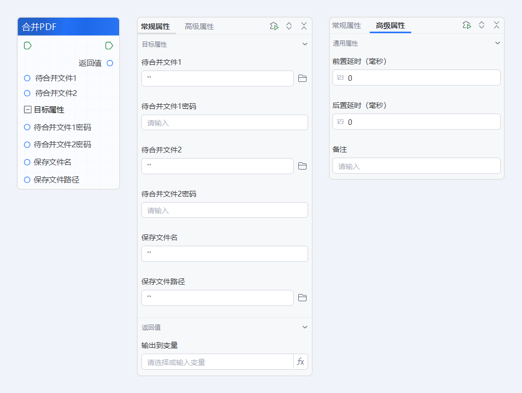Collapse the 目标属性 group in the 合并PDF node
522x393 pixels.
(26, 109)
